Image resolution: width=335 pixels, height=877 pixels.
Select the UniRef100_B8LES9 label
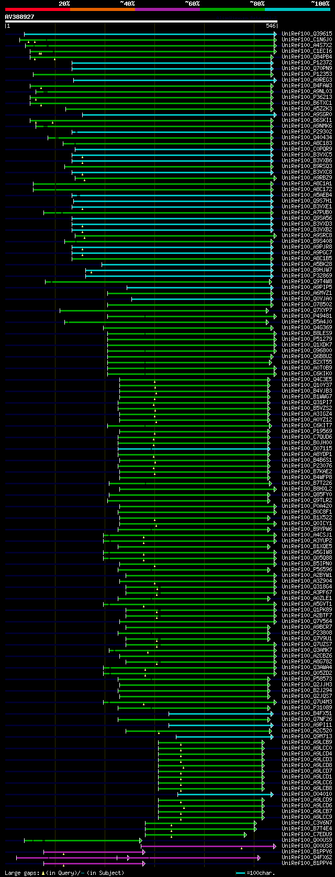pos(307,333)
